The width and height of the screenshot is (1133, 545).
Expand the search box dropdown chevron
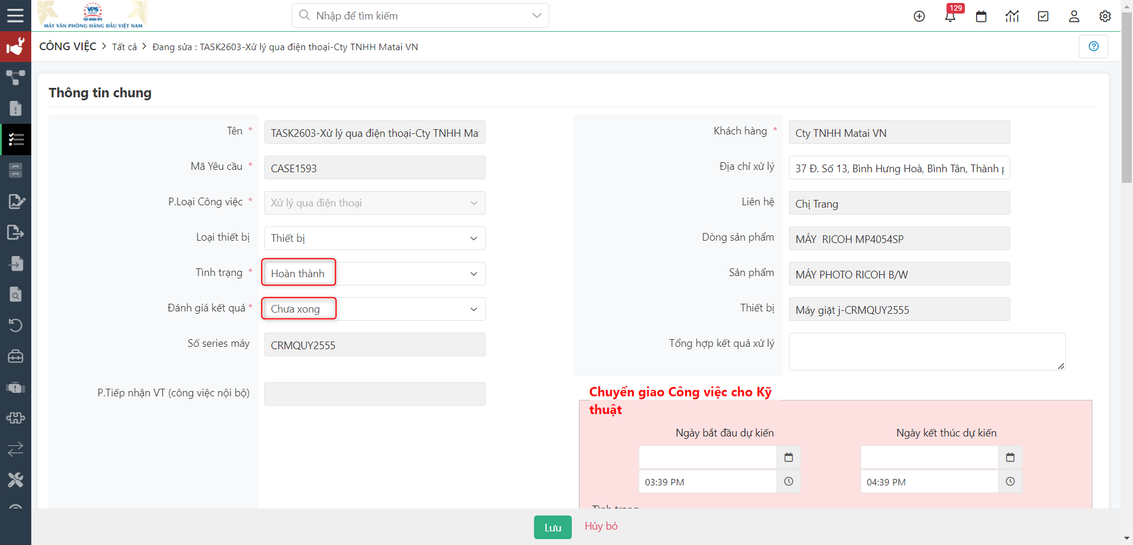click(536, 15)
